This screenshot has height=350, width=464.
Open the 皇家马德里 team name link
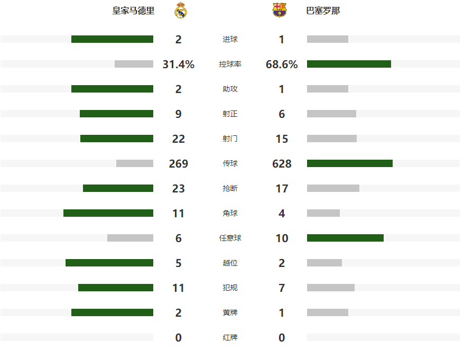(x=133, y=11)
